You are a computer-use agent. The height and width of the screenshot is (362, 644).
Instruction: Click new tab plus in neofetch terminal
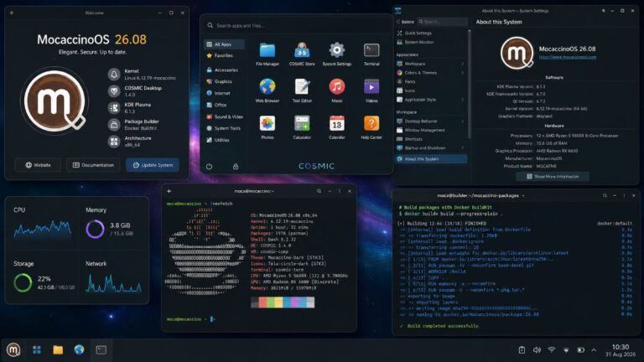coord(169,191)
